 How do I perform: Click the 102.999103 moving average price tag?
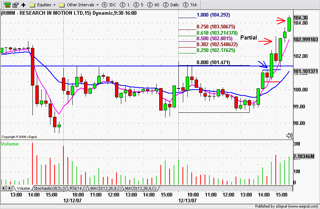[x=306, y=39]
